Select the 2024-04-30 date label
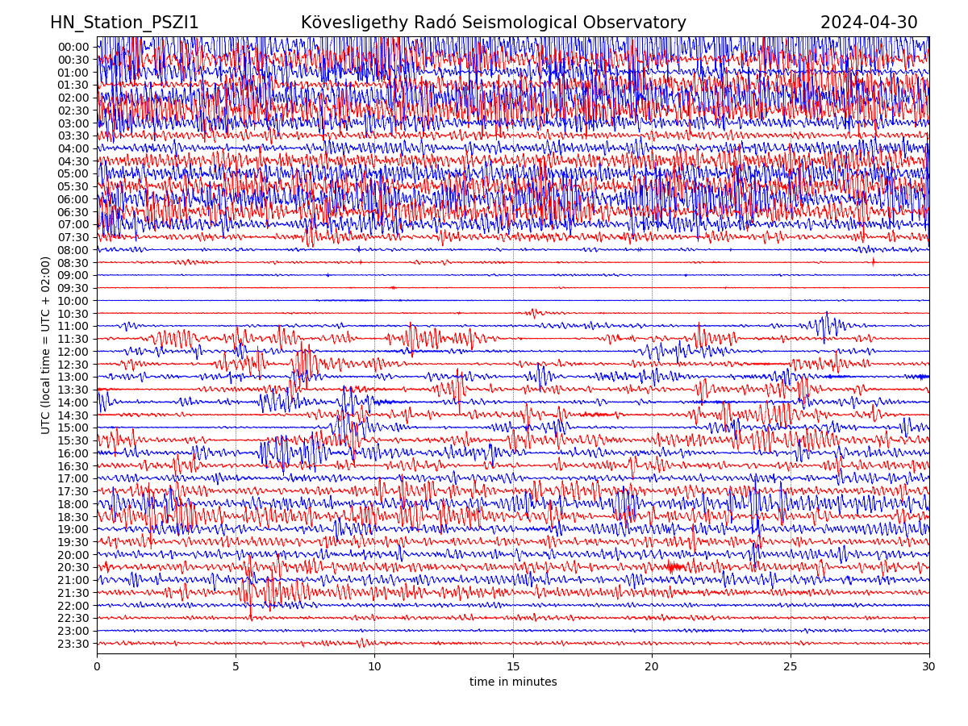Screen dimensions: 968x726 point(869,23)
